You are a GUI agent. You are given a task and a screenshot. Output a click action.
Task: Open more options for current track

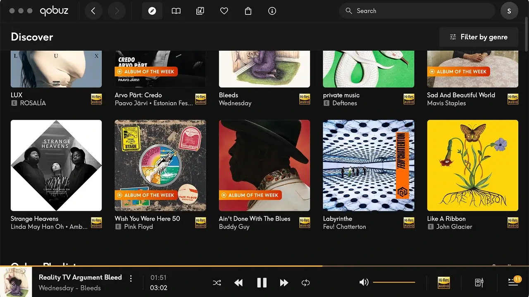[x=131, y=278]
